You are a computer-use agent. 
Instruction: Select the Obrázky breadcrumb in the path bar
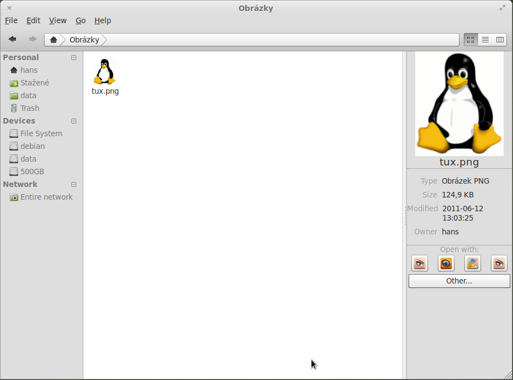84,40
